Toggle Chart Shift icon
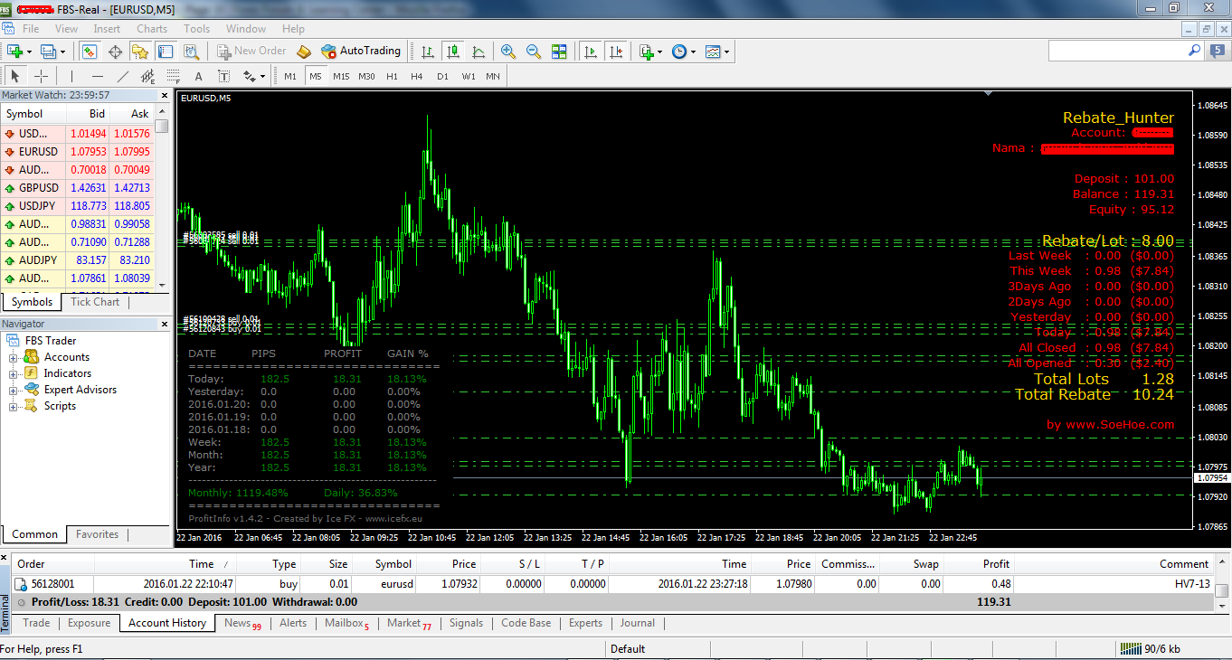1232x660 pixels. 616,52
